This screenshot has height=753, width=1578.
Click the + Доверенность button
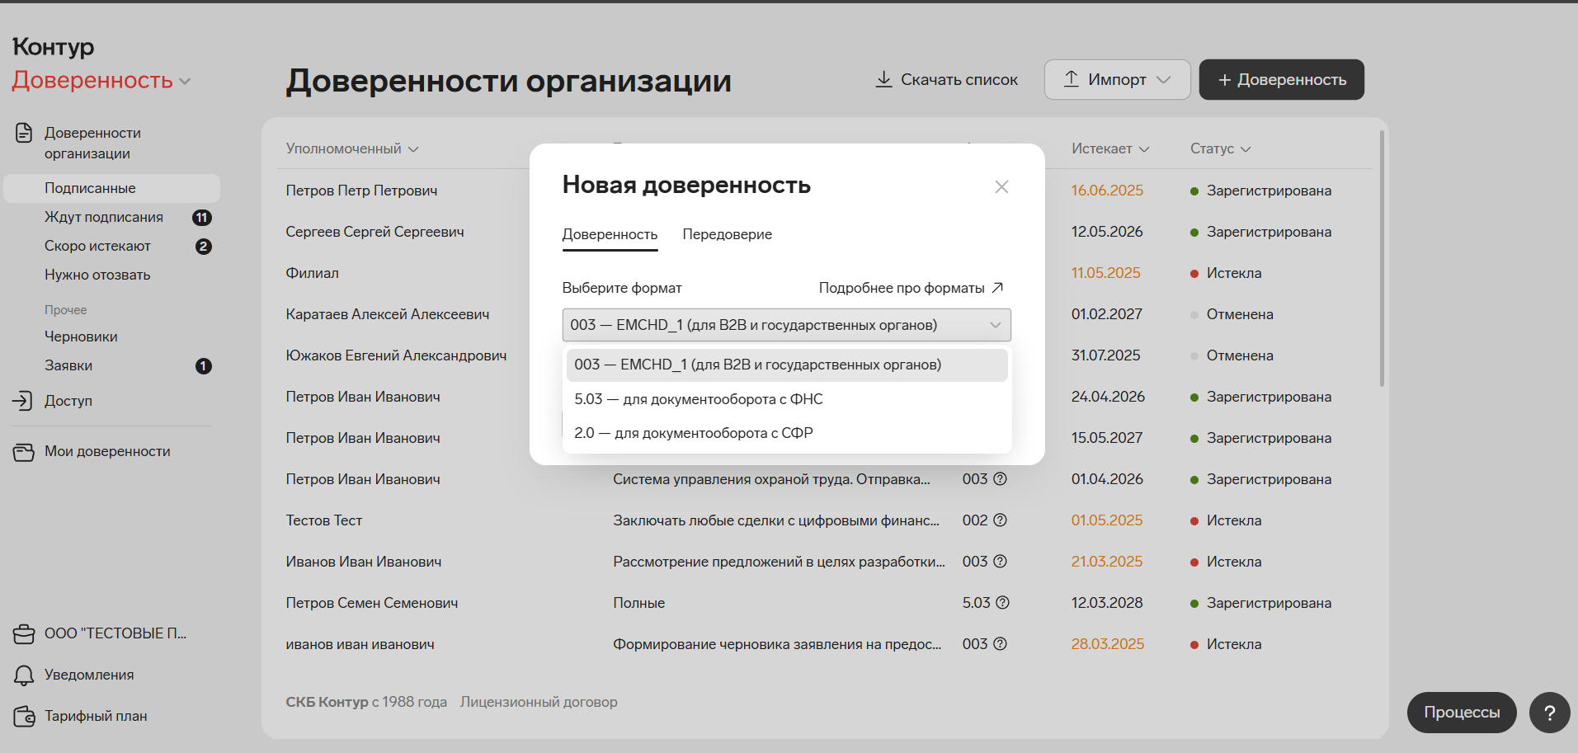tap(1281, 80)
